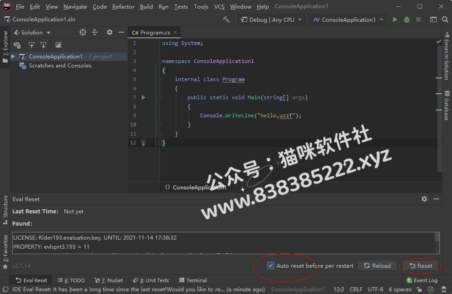Open the CRLF line separator selector
This screenshot has height=294, width=452.
(x=356, y=289)
